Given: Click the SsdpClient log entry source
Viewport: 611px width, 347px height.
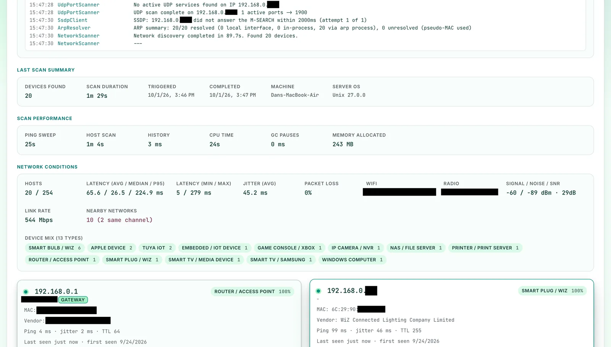Looking at the screenshot, I should pyautogui.click(x=73, y=20).
